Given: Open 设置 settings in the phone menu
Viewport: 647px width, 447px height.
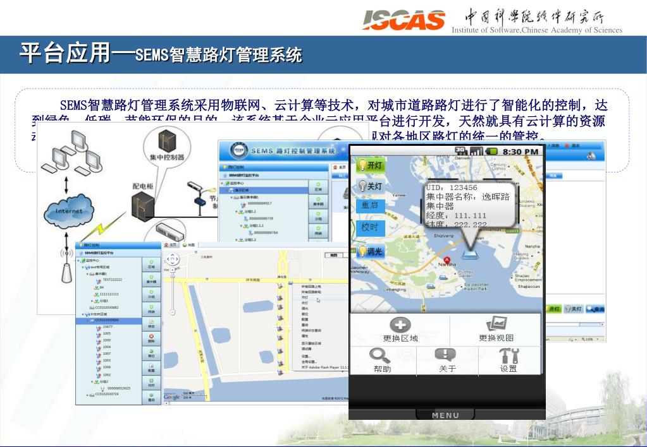Looking at the screenshot, I should pyautogui.click(x=508, y=361).
